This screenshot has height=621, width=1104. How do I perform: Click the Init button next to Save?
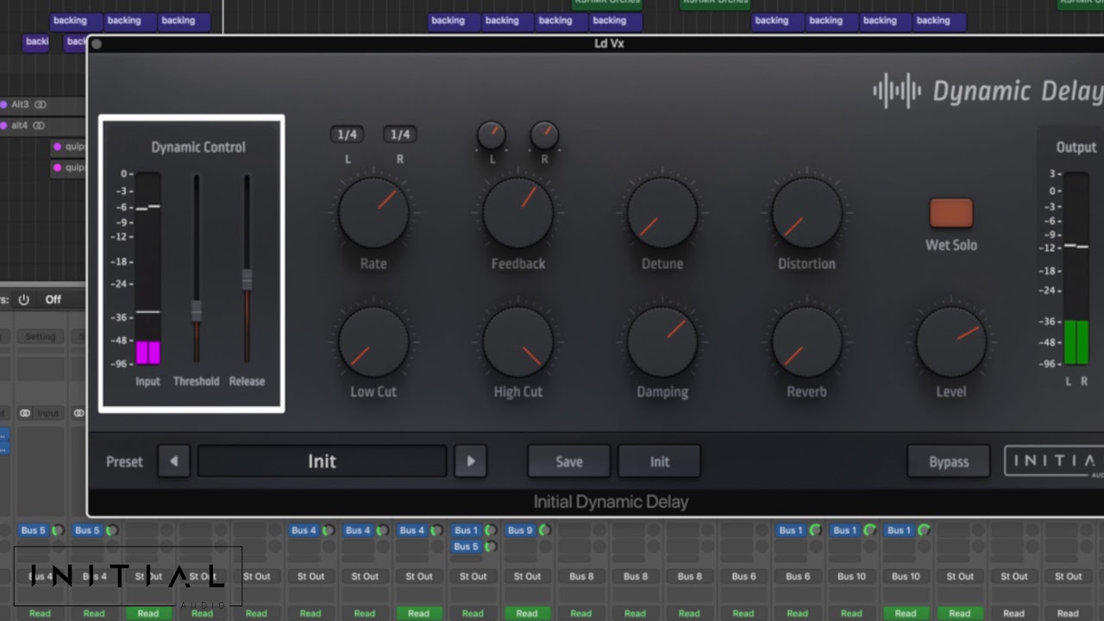click(x=659, y=461)
